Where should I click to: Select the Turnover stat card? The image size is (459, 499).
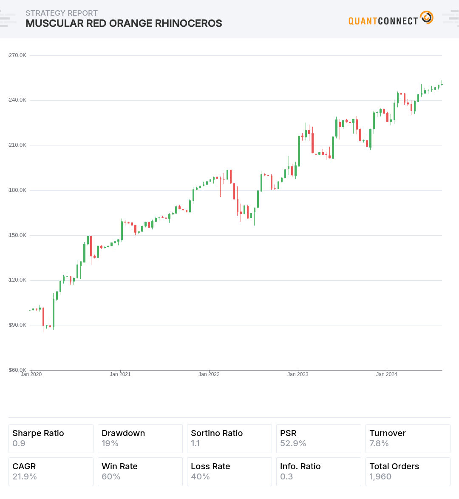(x=408, y=438)
